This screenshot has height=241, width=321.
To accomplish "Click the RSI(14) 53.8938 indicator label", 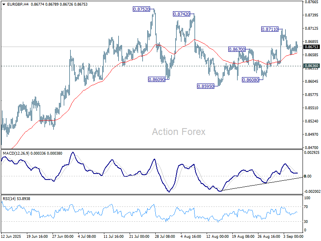I will pyautogui.click(x=16, y=198).
